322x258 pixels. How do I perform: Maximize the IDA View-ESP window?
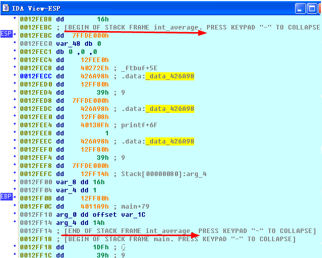(312, 9)
